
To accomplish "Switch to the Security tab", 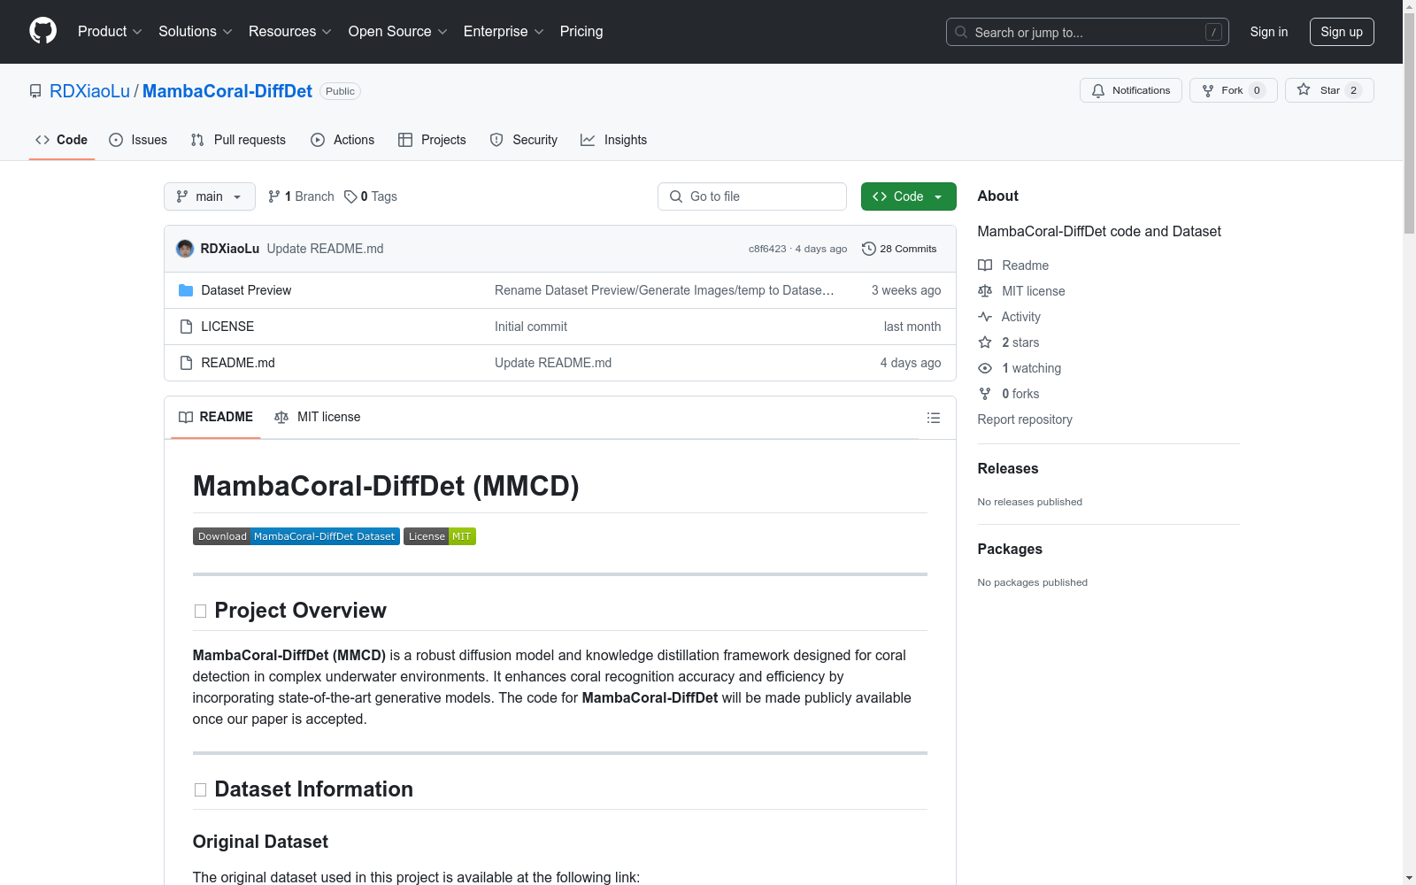I will 524,140.
